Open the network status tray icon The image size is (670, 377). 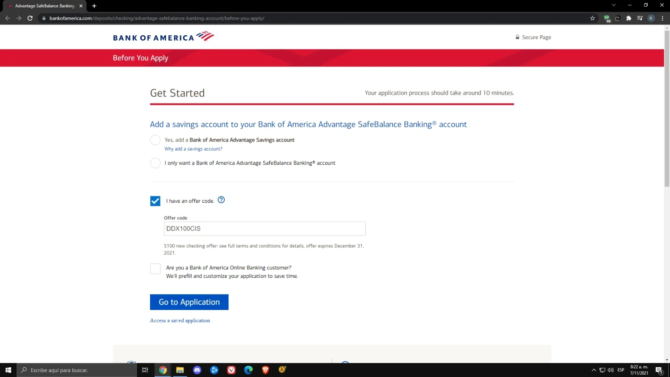602,370
